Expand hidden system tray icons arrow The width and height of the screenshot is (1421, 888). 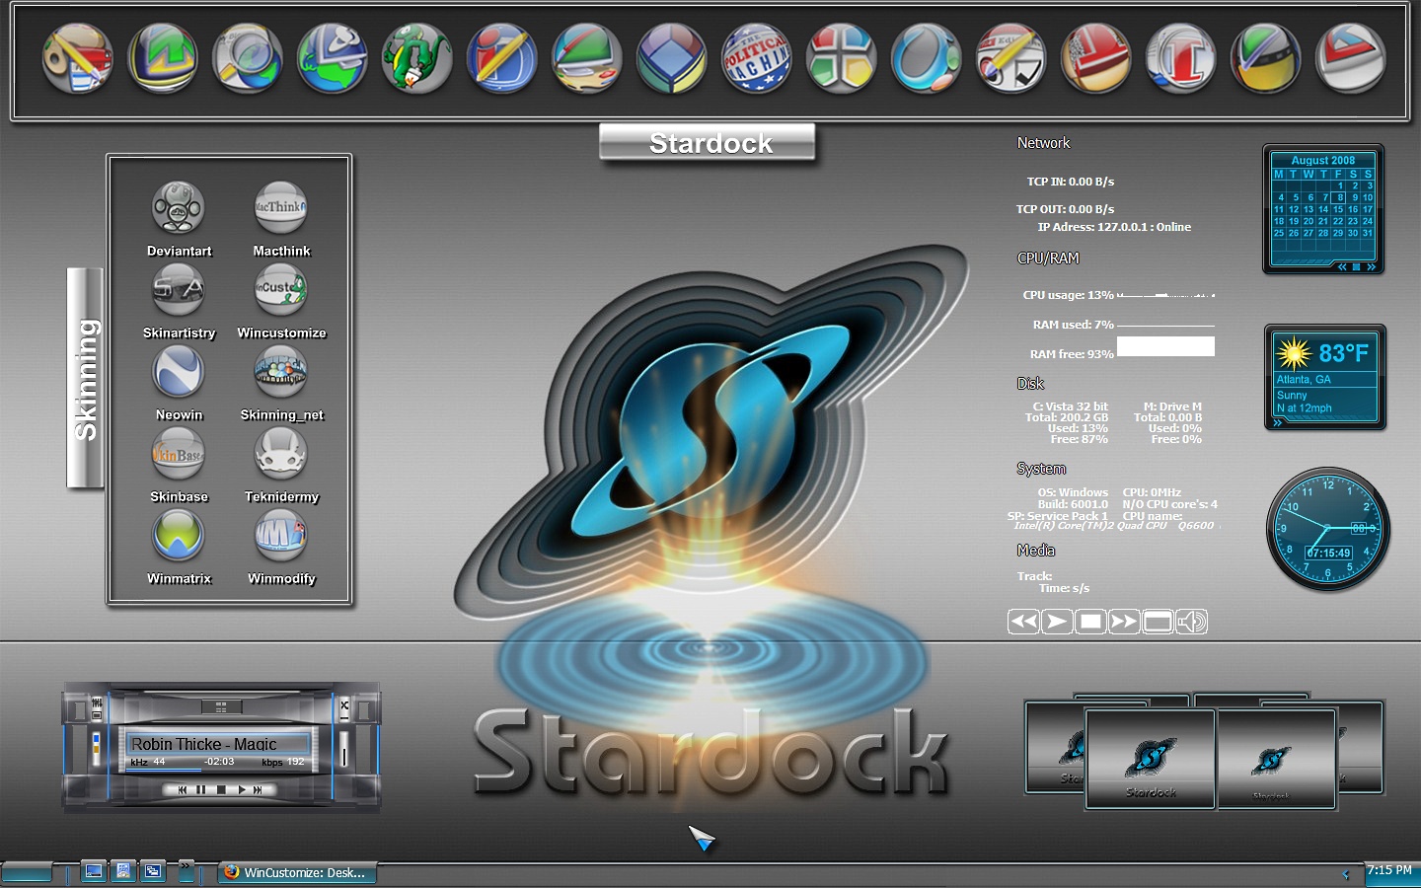point(1346,874)
